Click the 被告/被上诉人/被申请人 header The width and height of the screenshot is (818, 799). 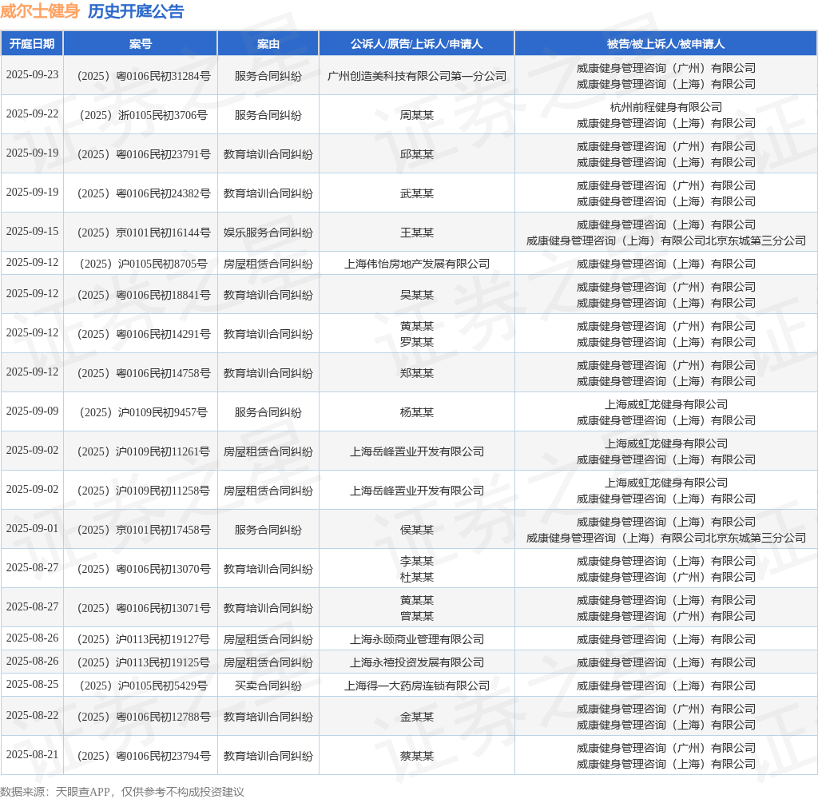[665, 44]
